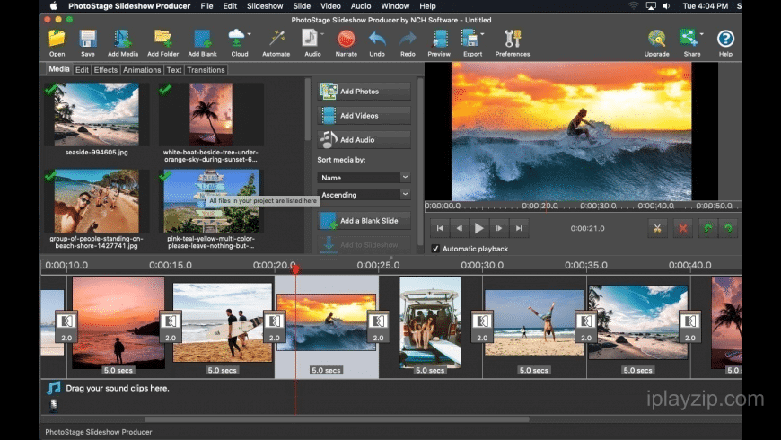
Task: Select the group-of-people-standing-on-beach thumbnail
Action: click(97, 201)
